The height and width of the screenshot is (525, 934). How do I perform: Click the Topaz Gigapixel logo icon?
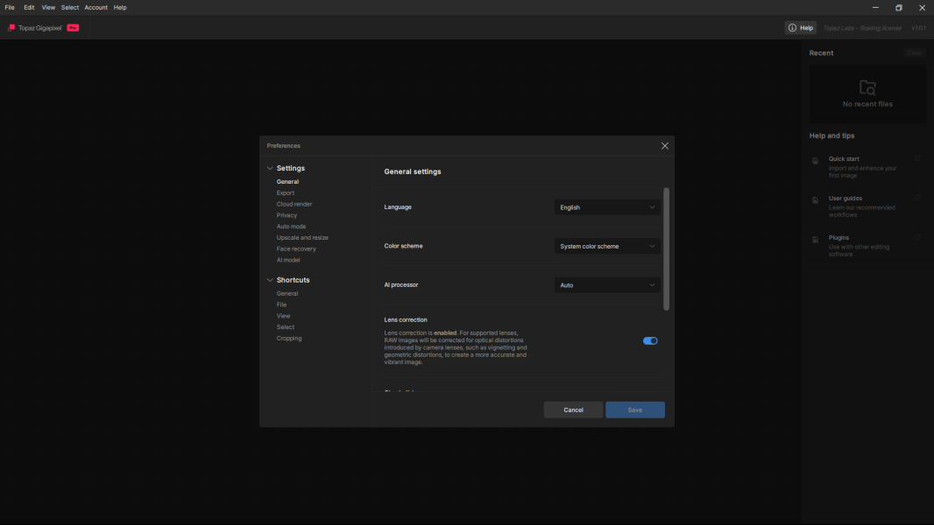coord(11,28)
